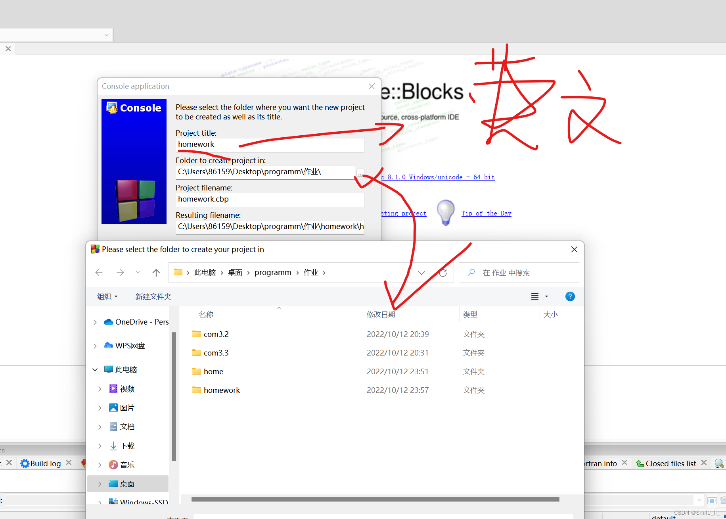Collapse 此电脑 in the navigation tree

click(x=95, y=369)
